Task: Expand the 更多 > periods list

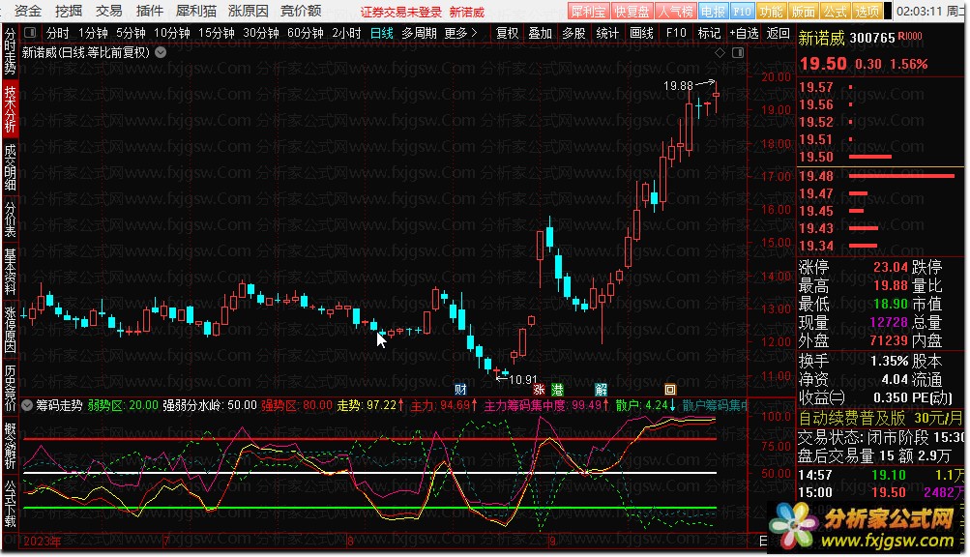Action: [461, 33]
